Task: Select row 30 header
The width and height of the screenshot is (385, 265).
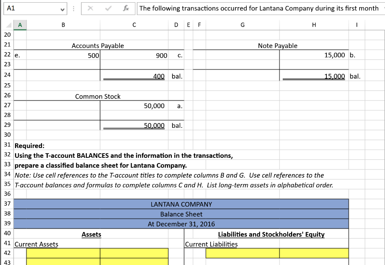Action: pyautogui.click(x=8, y=135)
